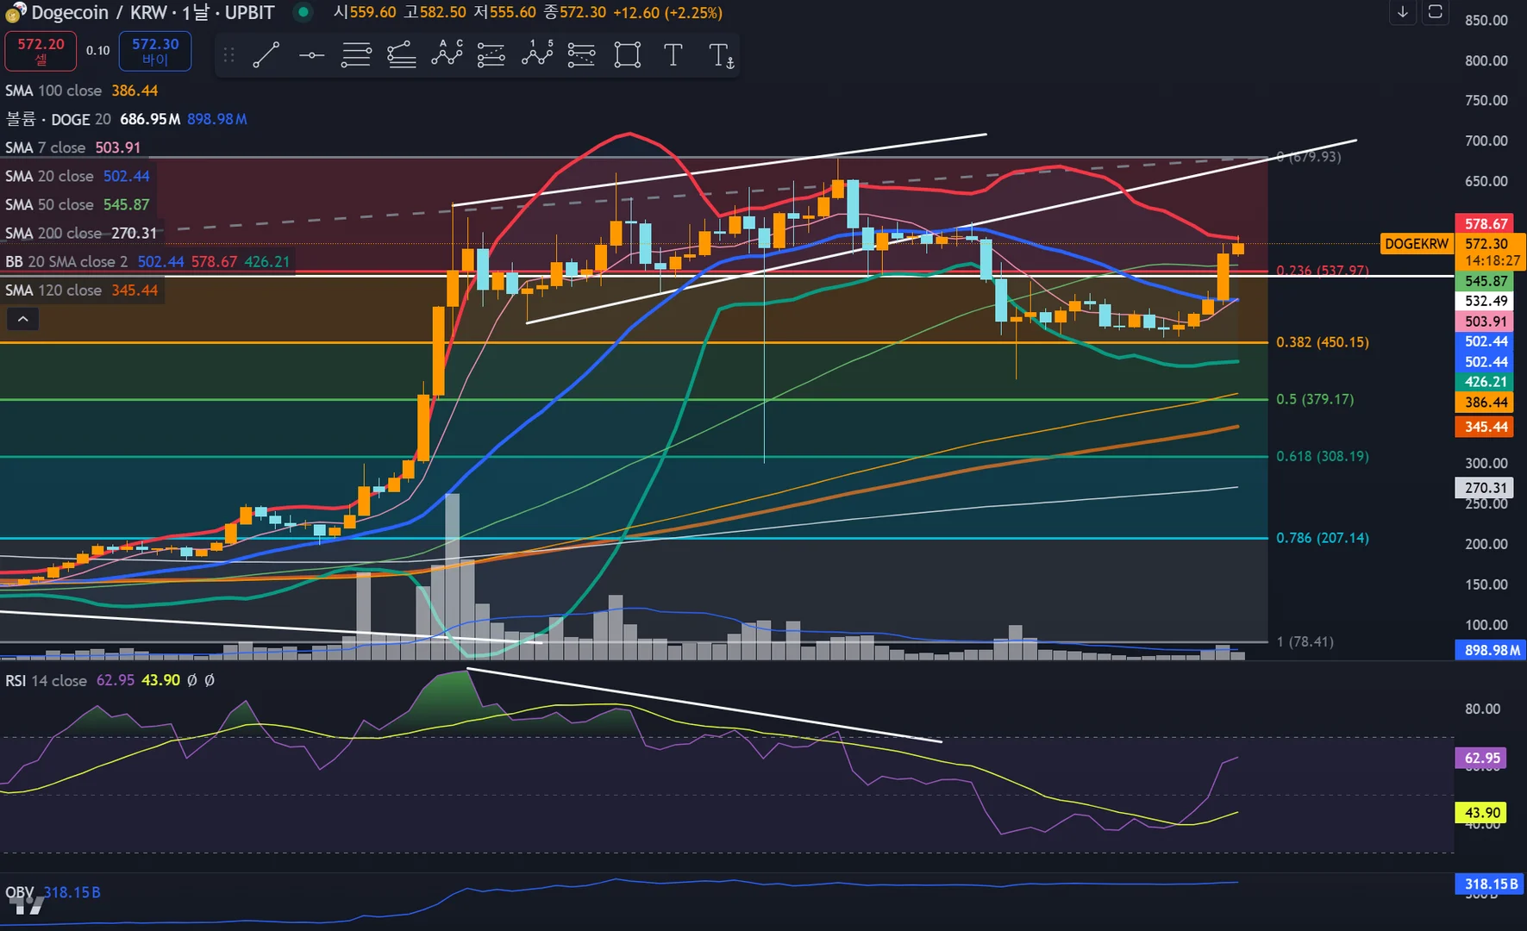Select the SMA 50 close legend
Viewport: 1527px width, 931px height.
tap(78, 204)
